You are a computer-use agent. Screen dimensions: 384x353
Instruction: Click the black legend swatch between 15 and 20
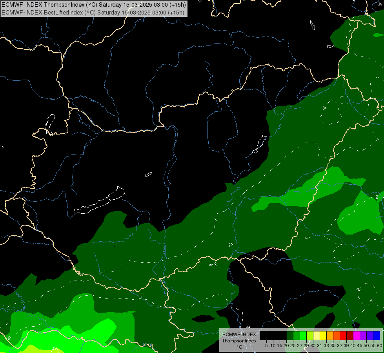click(283, 335)
